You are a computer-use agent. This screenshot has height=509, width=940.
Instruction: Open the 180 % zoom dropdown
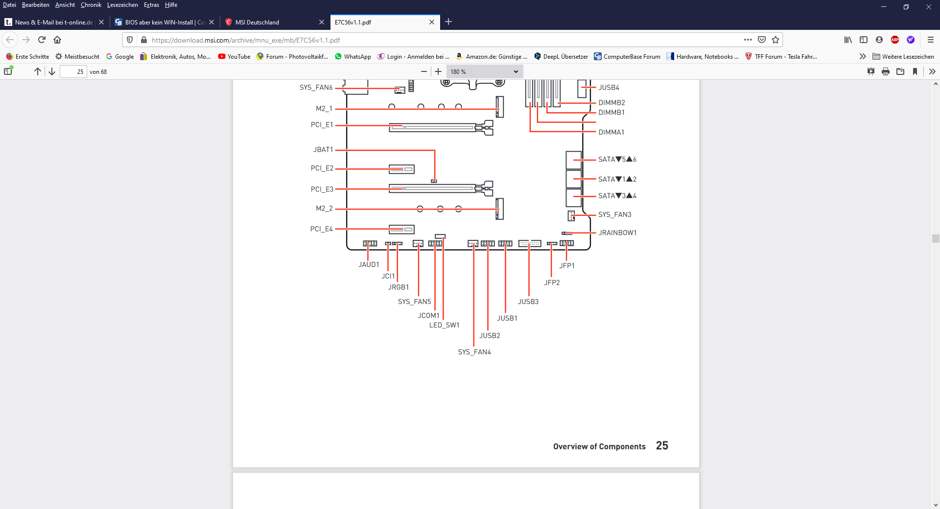(485, 71)
